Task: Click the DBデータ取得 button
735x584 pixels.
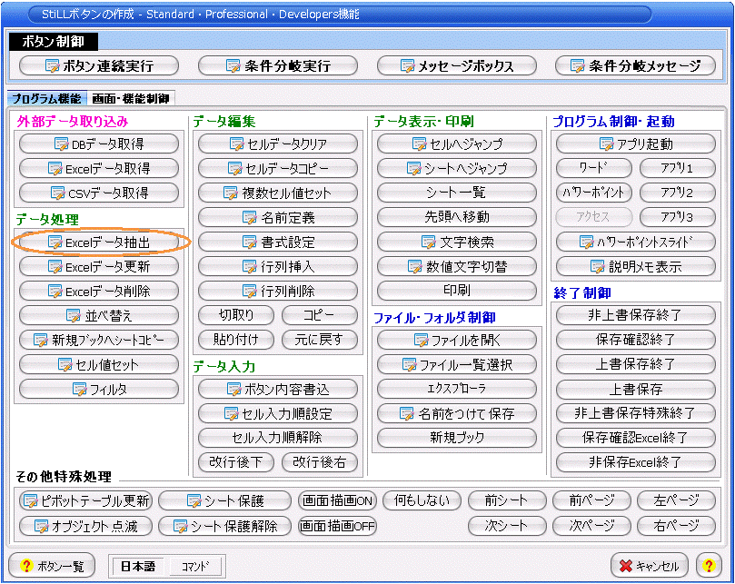Action: [99, 144]
